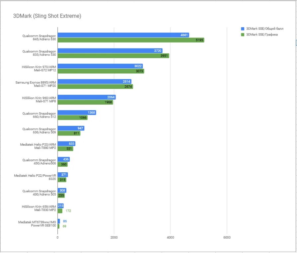The image size is (297, 253).
Task: Click the x-axis tick label 0
Action: click(58, 237)
